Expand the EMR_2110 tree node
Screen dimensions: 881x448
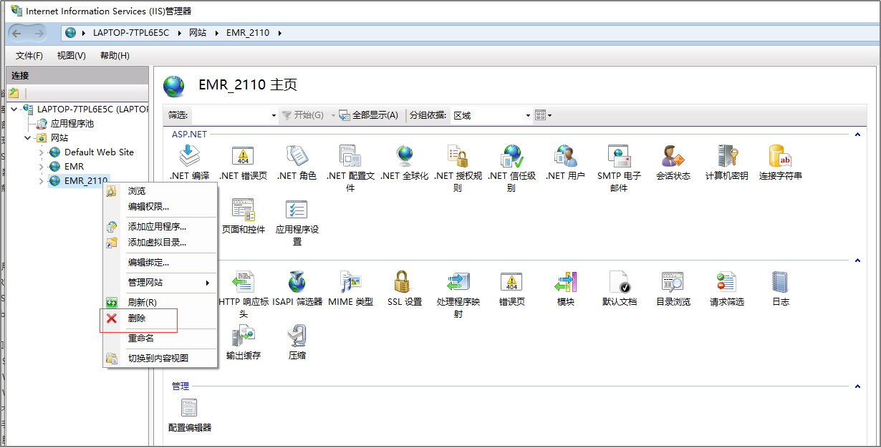pos(42,181)
